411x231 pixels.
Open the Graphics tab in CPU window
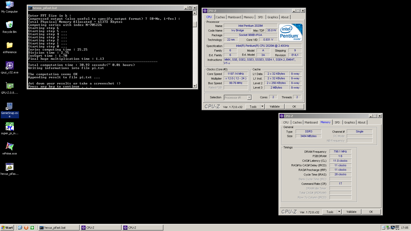coord(273,17)
